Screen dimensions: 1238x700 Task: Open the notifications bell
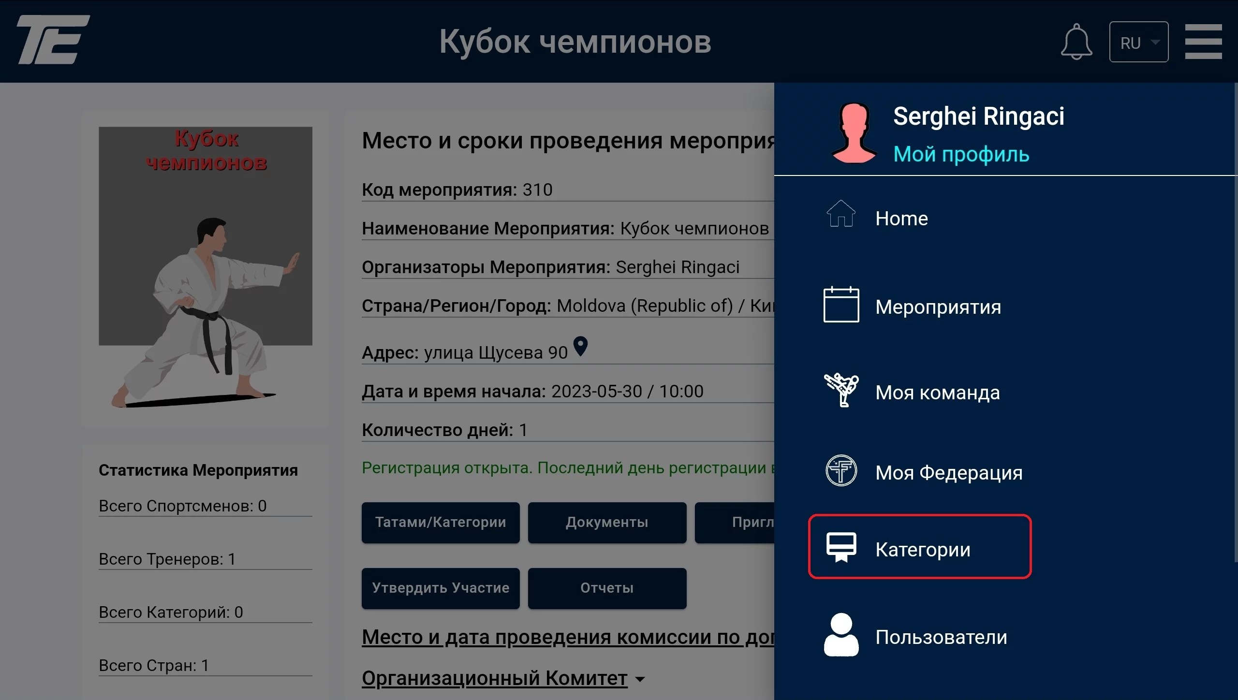tap(1076, 42)
